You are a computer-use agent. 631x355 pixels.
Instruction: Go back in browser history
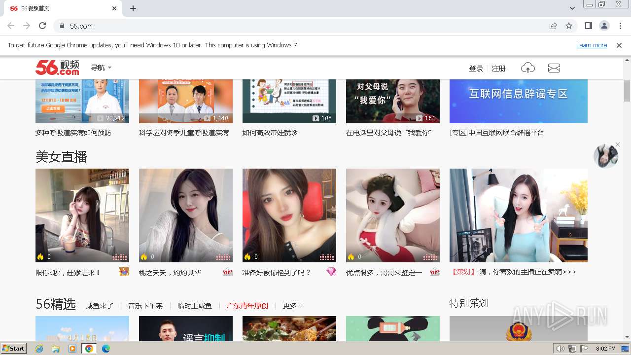pyautogui.click(x=11, y=26)
